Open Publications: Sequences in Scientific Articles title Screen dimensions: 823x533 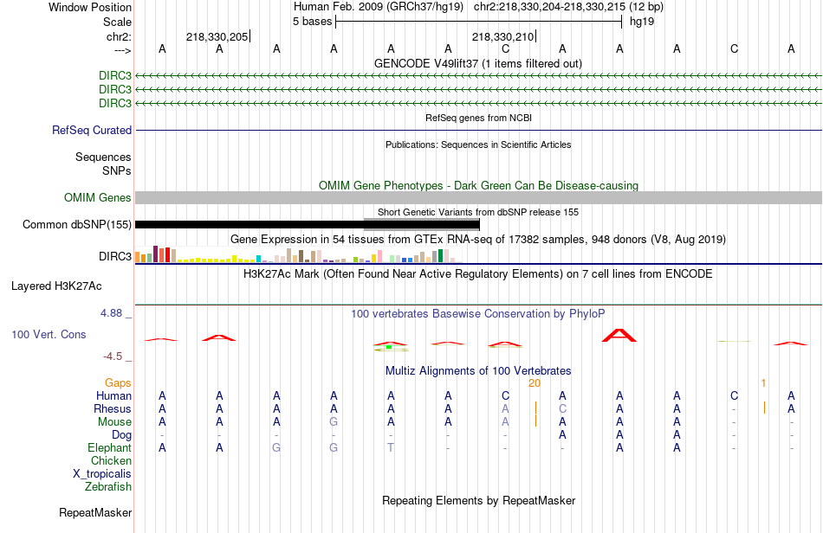[x=478, y=144]
